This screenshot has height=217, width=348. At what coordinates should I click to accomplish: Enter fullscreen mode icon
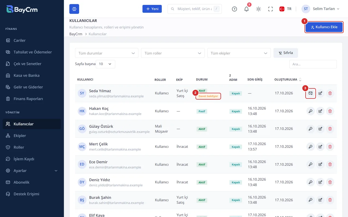click(x=271, y=9)
